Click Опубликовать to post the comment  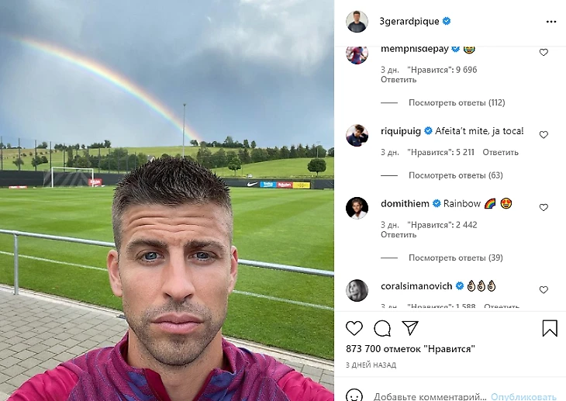[523, 396]
